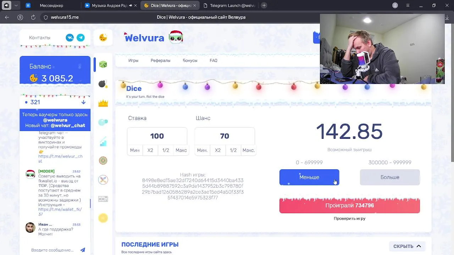Image resolution: width=454 pixels, height=255 pixels.
Task: Switch to the pinned blue tab
Action: [x=28, y=5]
